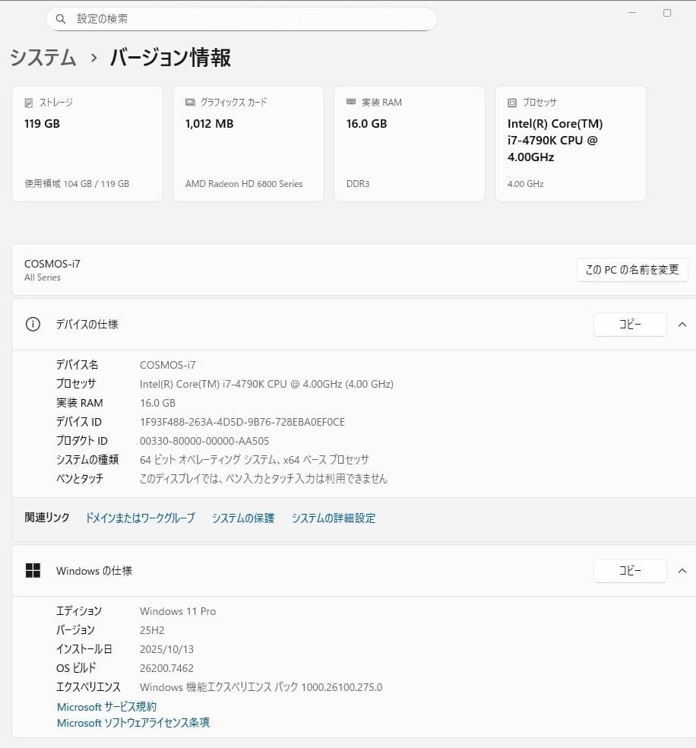Click the All Series model text
Screen dimensions: 696x748
pos(43,277)
